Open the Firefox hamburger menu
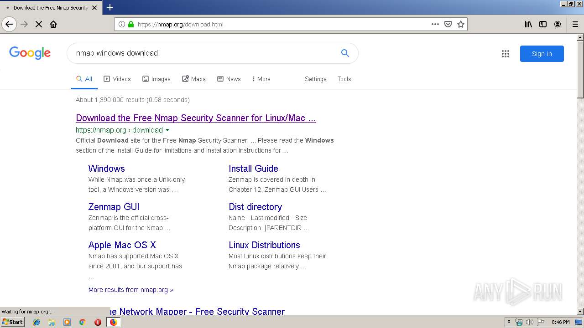 [575, 24]
